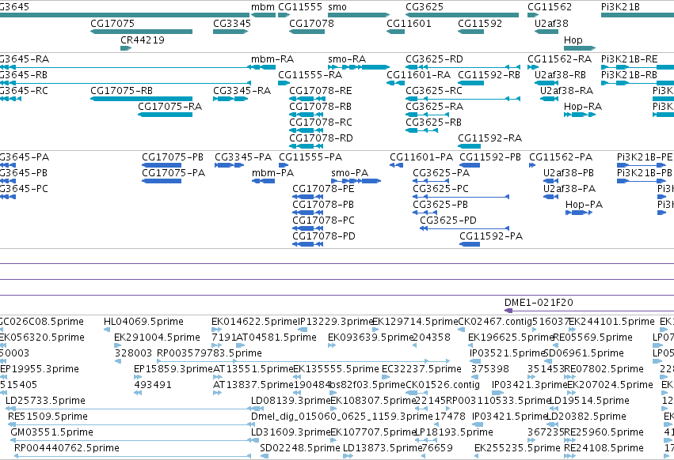Click the CG17078 gene label
Viewport: 674px width, 460px height.
click(311, 23)
